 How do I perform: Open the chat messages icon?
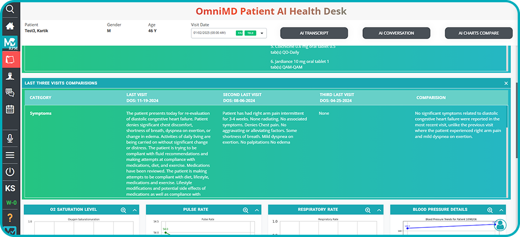(x=10, y=92)
